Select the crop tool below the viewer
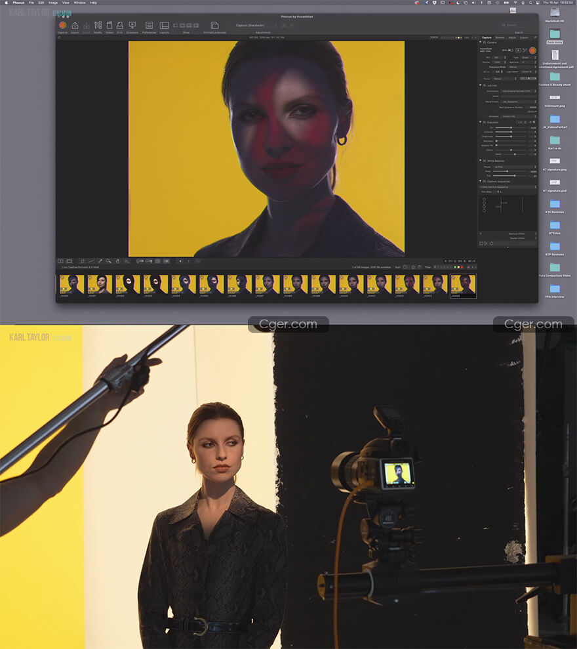Viewport: 577px width, 649px height. (83, 261)
